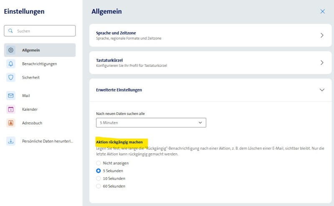Screen dimensions: 334x206
Task: Open the "5 Minuten" refresh interval dropdown
Action: (151, 123)
